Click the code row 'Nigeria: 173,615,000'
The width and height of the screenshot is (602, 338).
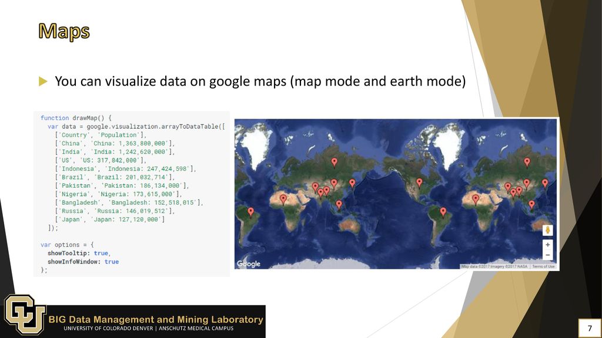[x=118, y=194]
